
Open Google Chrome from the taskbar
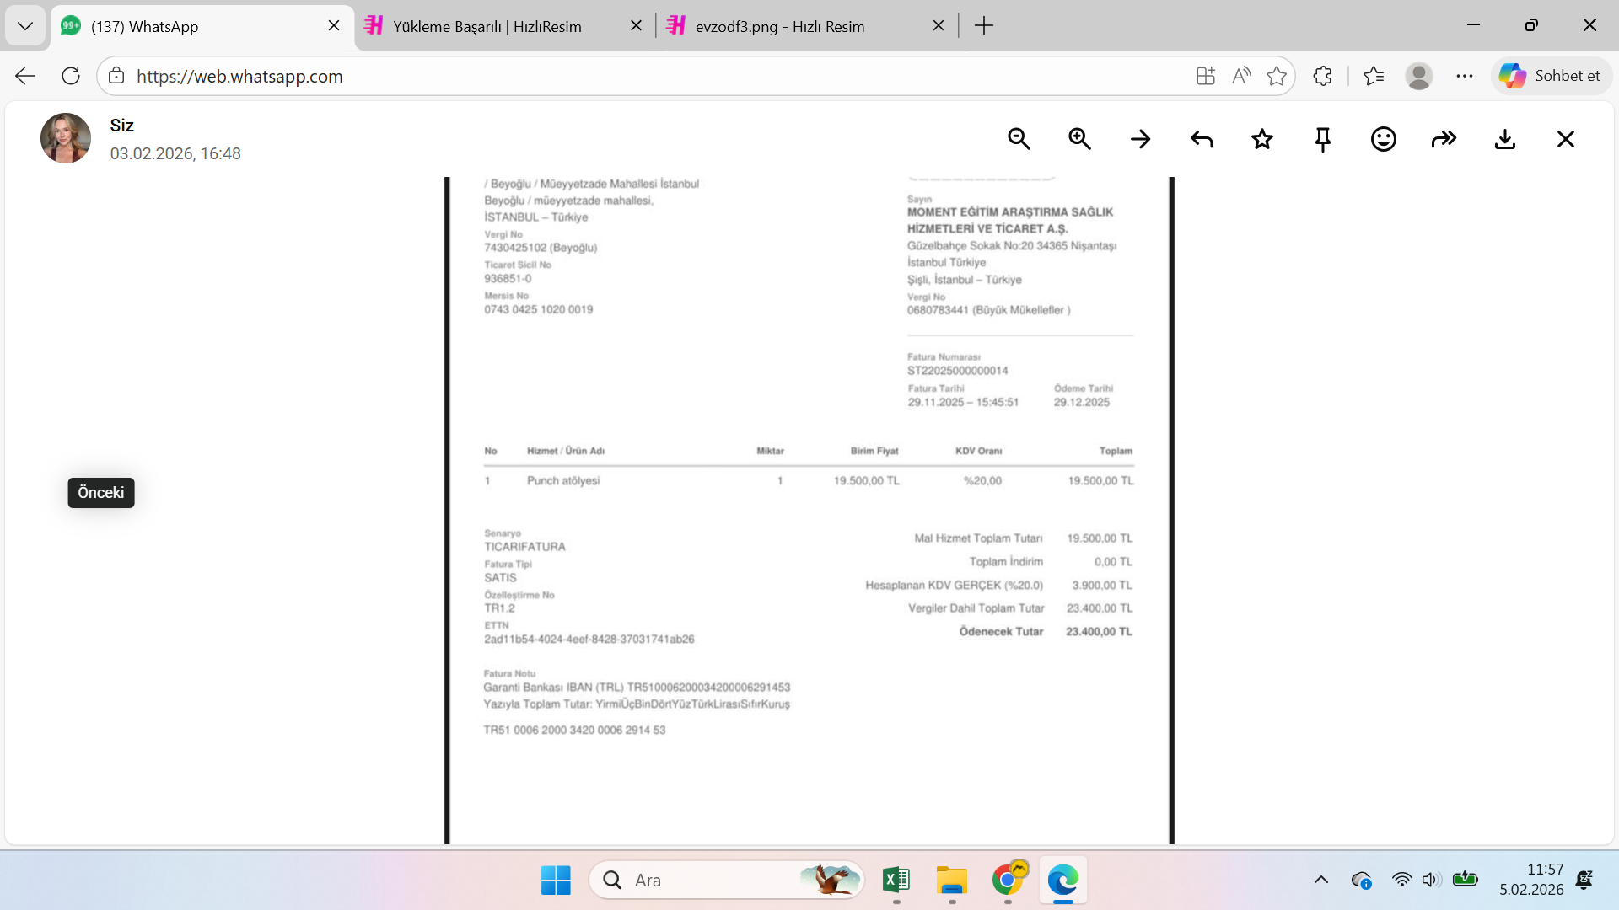pyautogui.click(x=1009, y=881)
